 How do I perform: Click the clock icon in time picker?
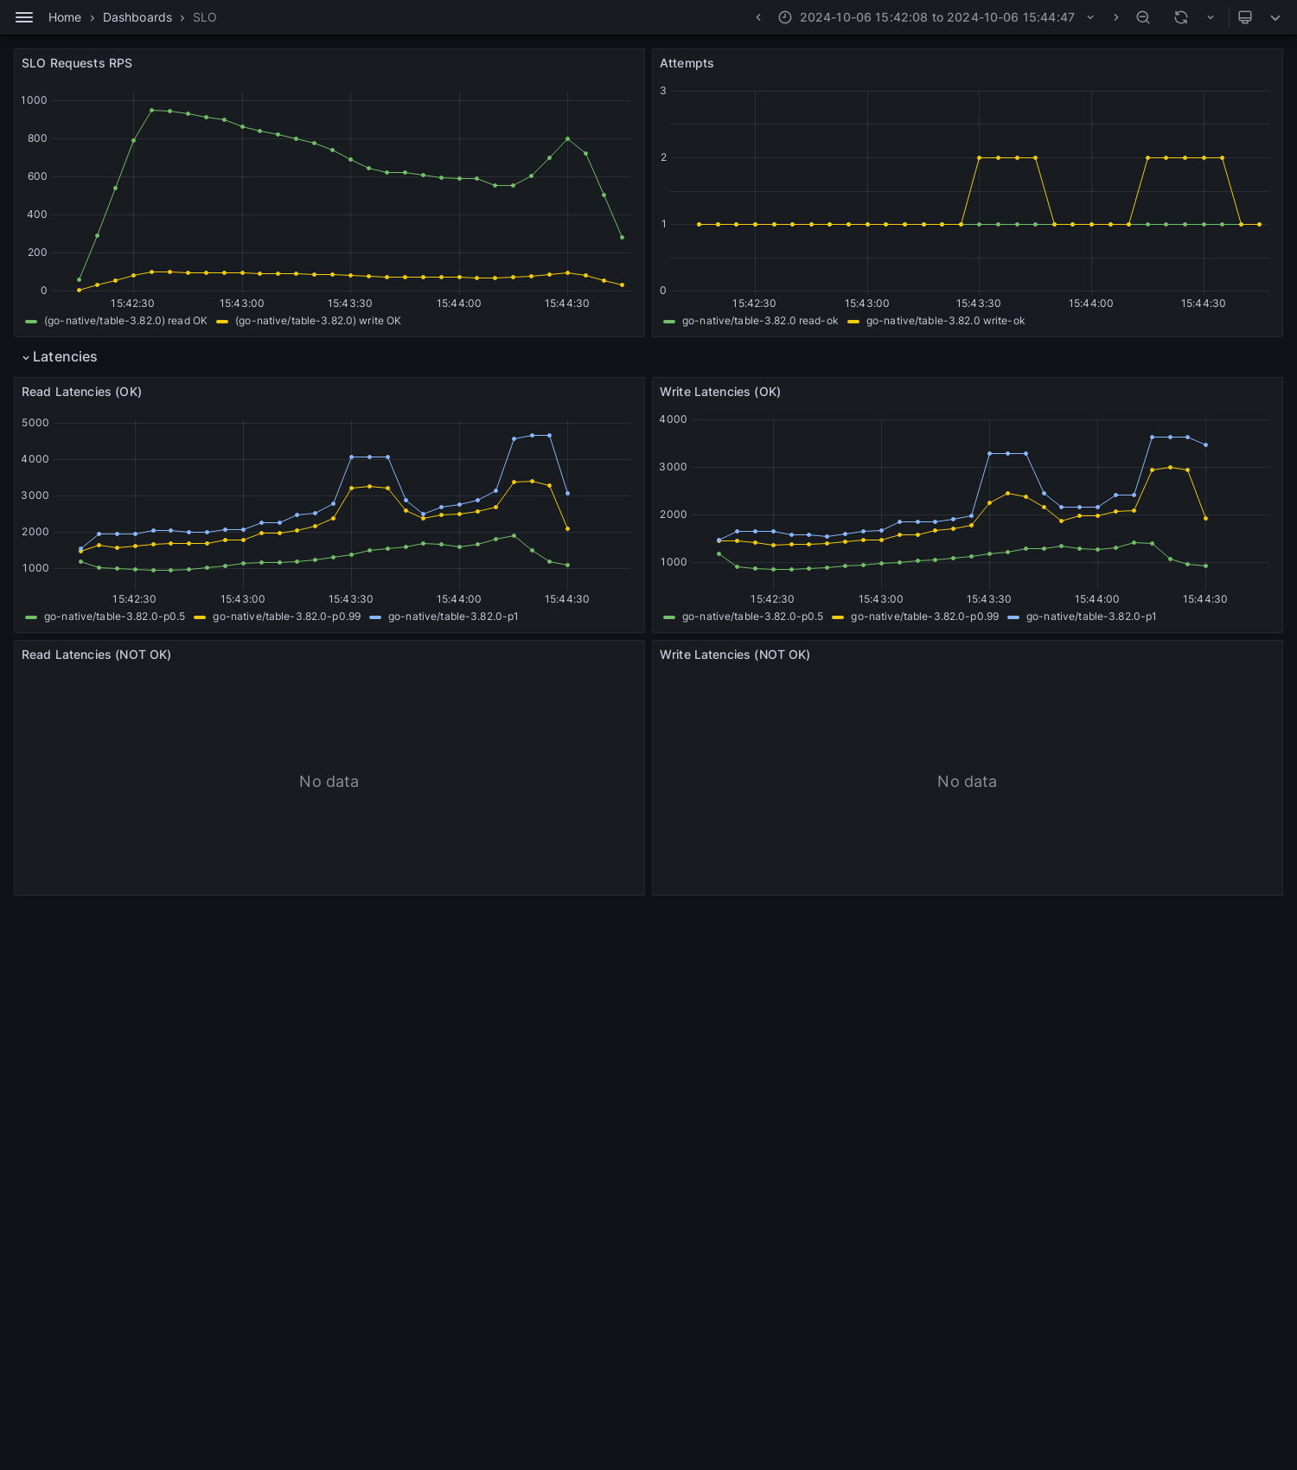785,17
